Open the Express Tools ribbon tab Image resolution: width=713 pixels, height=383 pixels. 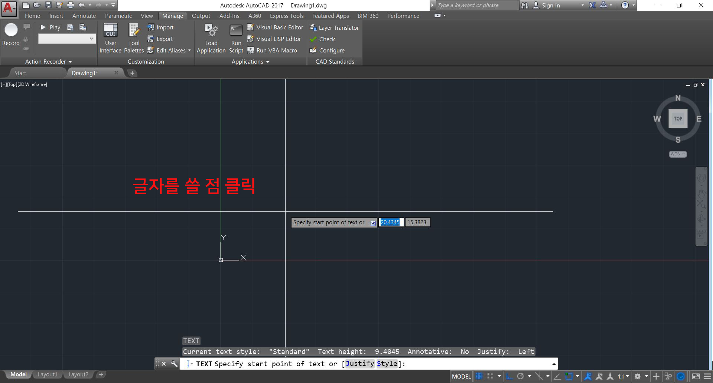(287, 16)
